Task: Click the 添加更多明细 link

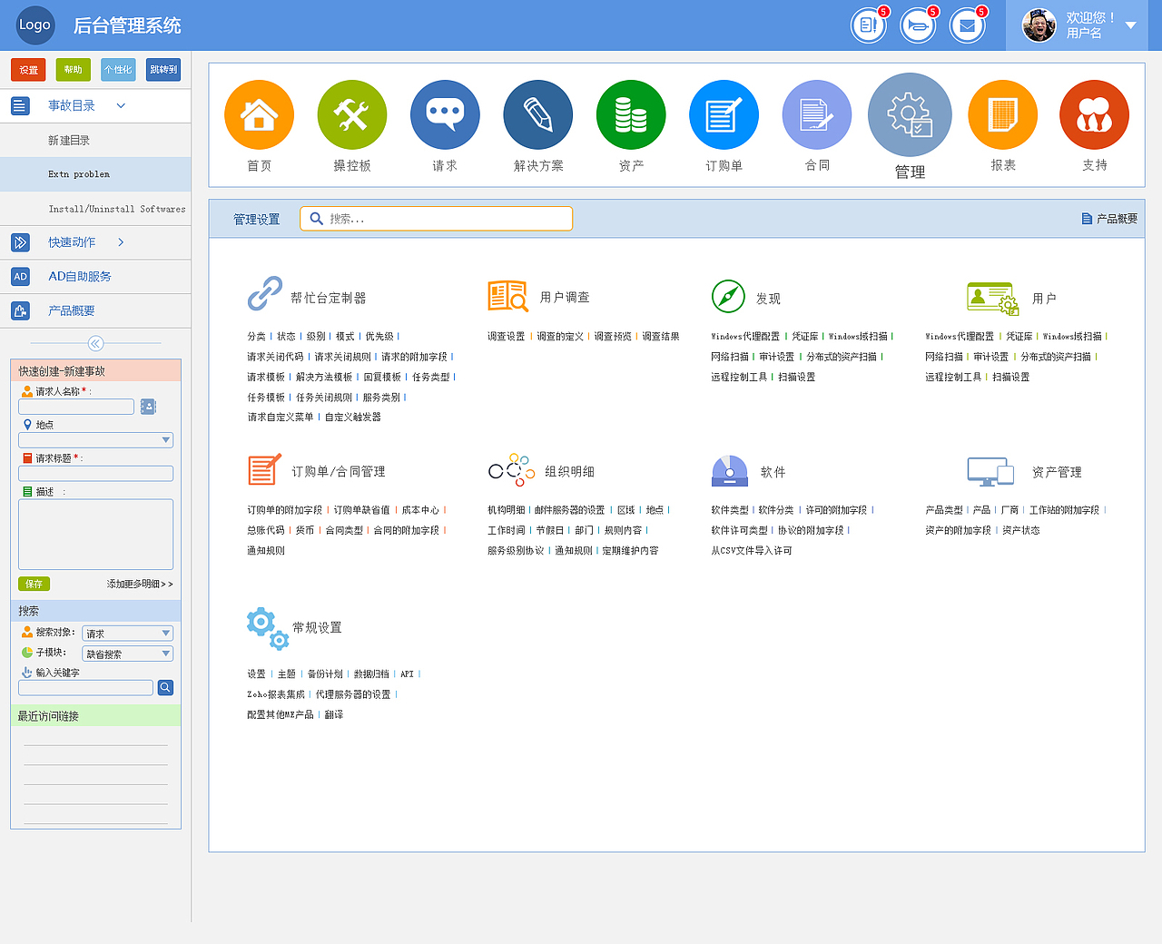Action: pos(140,584)
